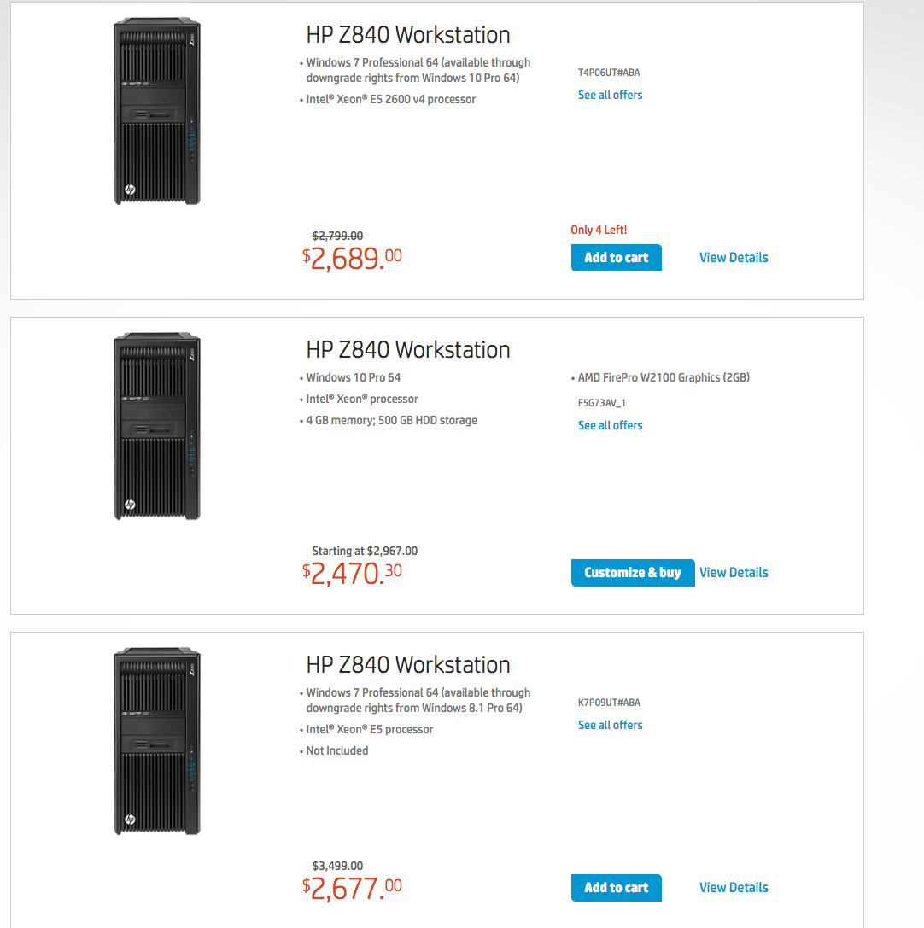The image size is (924, 928).
Task: Click the $2,470.30 starting price
Action: (x=352, y=573)
